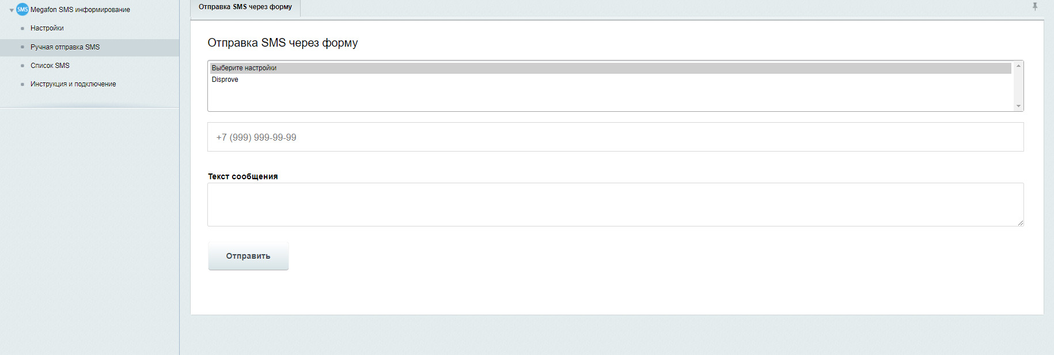Screen dimensions: 1054x355
Task: Click the bullet icon beside Настройки
Action: coord(22,28)
